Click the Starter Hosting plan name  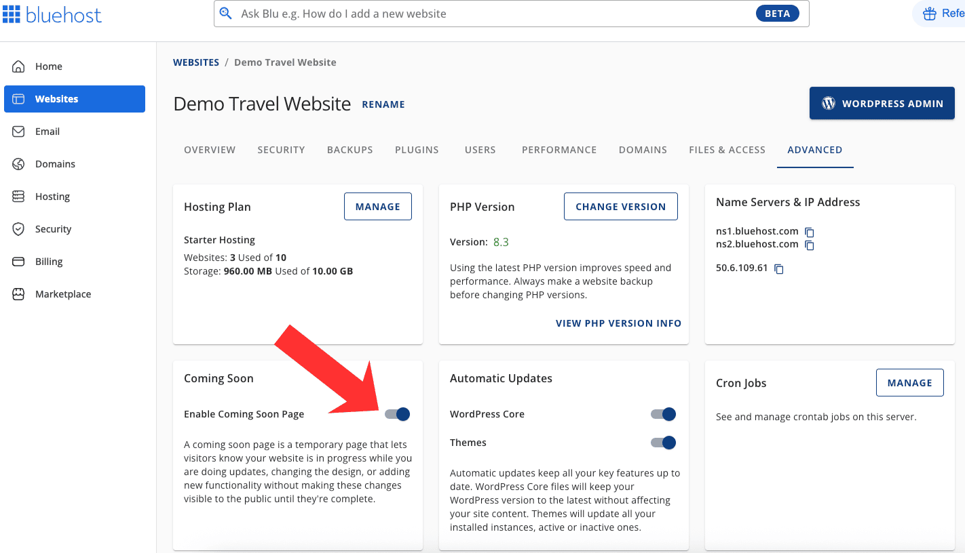click(x=220, y=240)
